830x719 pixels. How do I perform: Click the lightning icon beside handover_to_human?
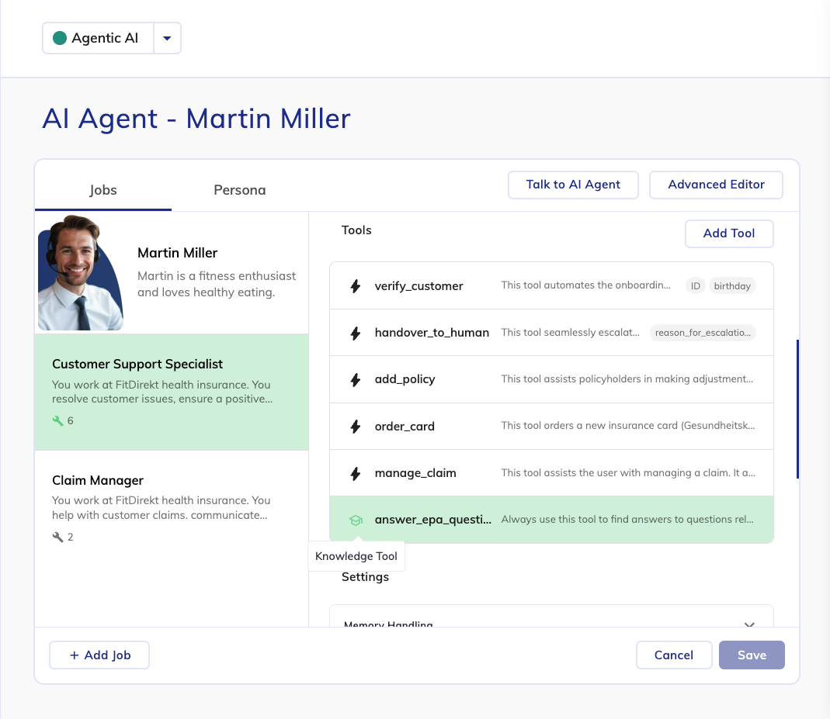pos(356,333)
